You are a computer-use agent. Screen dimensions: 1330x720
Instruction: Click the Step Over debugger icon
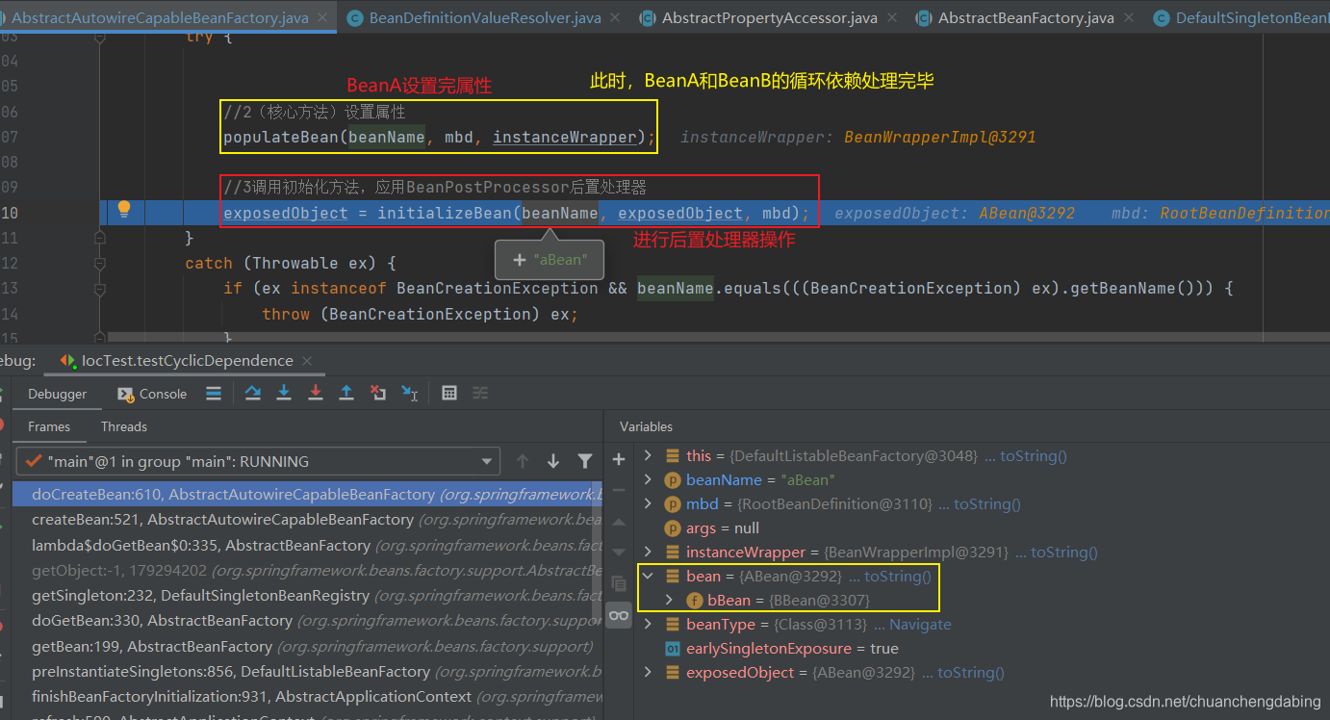(x=253, y=393)
